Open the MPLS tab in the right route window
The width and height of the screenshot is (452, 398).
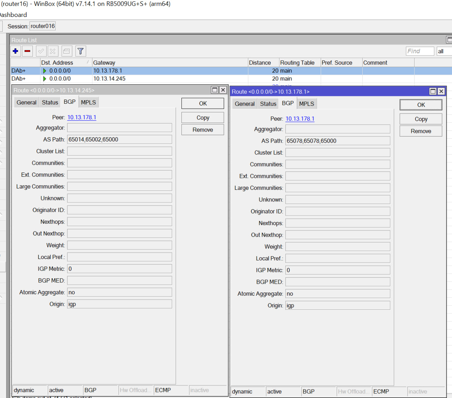[307, 104]
